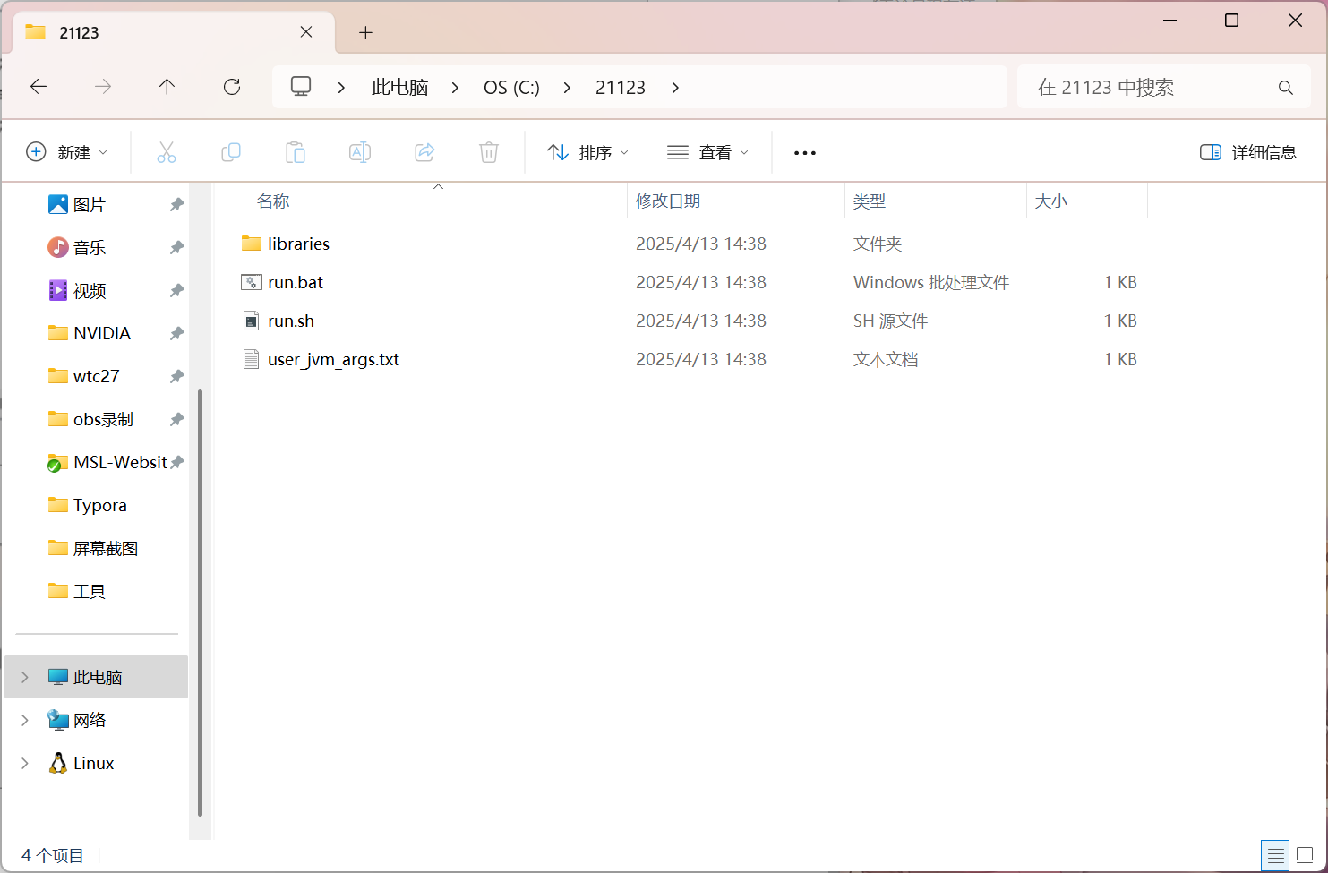Switch to large icons view in status bar
Screen dimensions: 1328x873
coord(1305,854)
